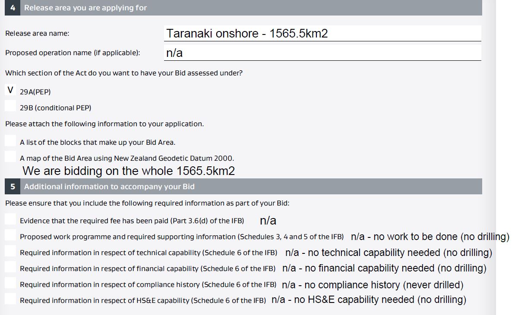515x315 pixels.
Task: Click the 'no work to be done' annotation
Action: pos(430,237)
